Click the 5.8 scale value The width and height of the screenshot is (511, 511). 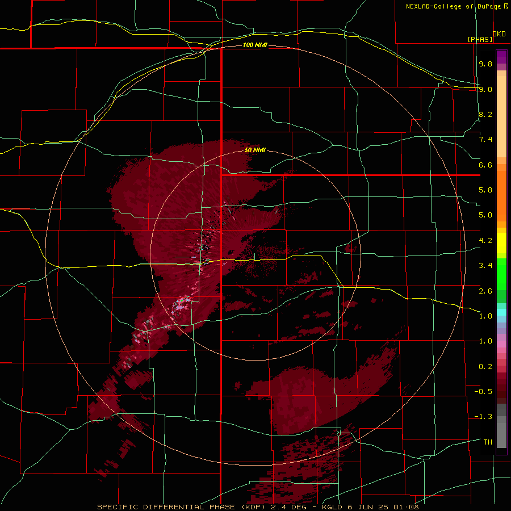(485, 190)
